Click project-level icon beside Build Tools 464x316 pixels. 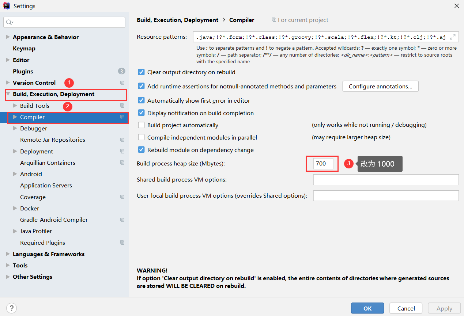point(122,106)
